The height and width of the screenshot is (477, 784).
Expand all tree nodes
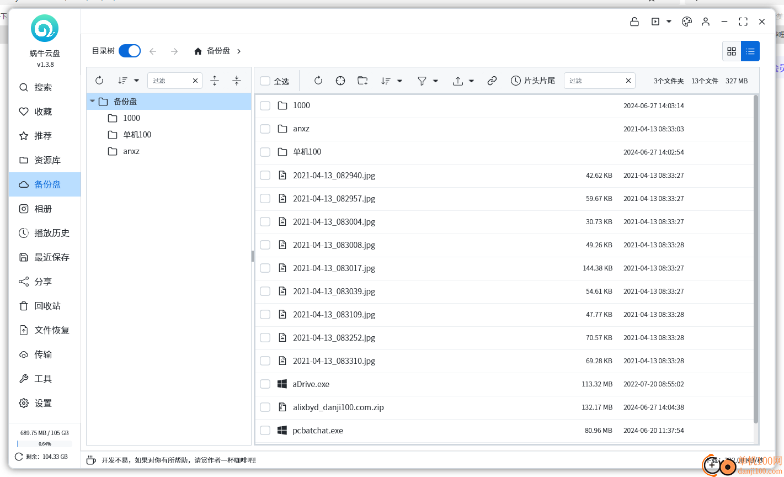click(215, 81)
